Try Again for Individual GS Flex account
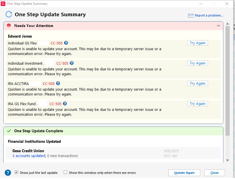The image size is (235, 179). pyautogui.click(x=197, y=43)
